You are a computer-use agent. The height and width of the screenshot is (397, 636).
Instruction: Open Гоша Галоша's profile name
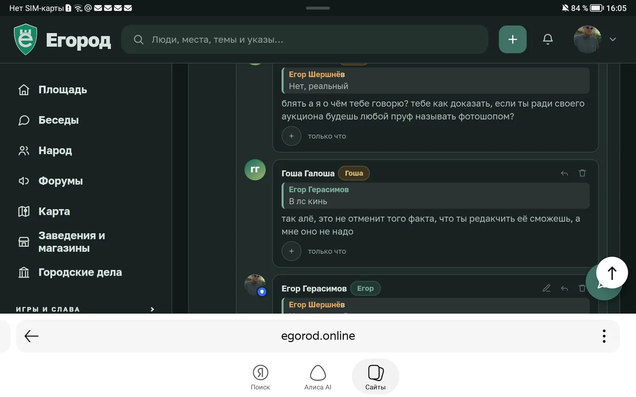coord(308,173)
